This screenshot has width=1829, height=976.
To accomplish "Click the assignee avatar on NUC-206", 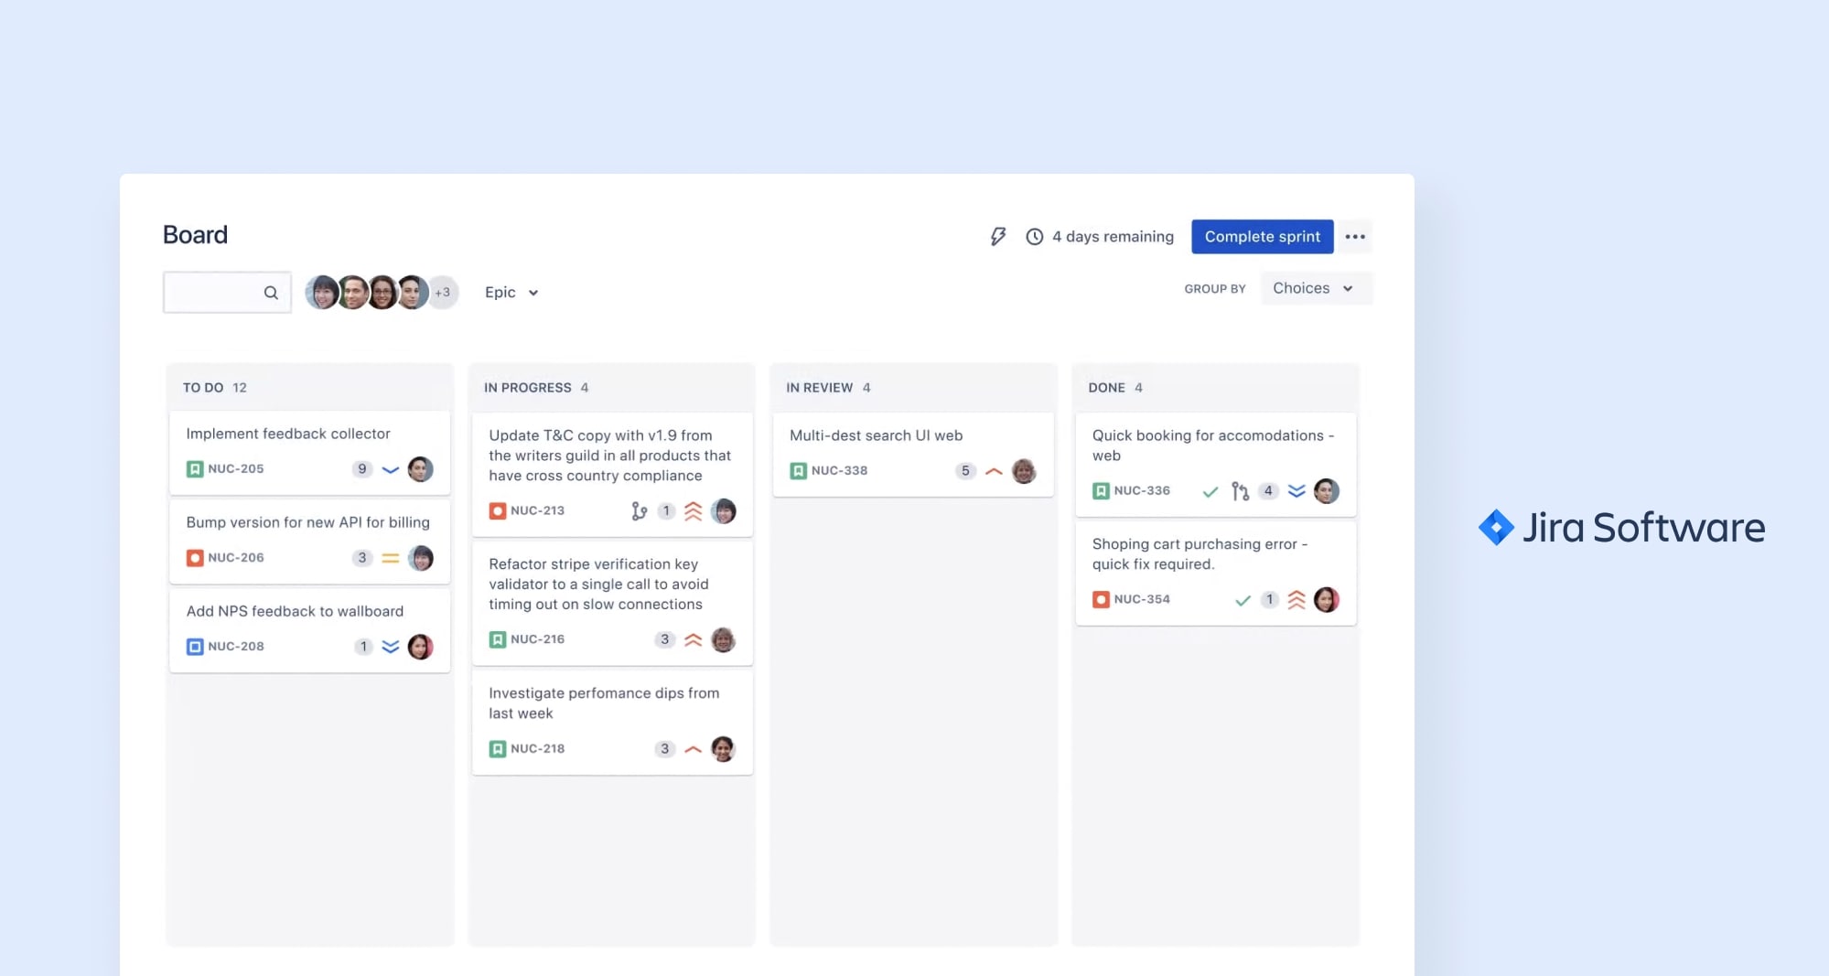I will tap(421, 558).
